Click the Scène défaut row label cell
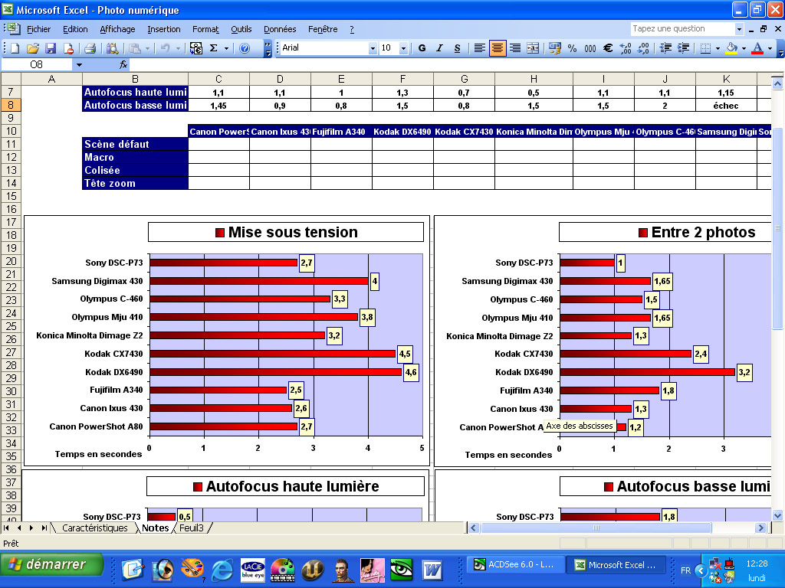 pos(135,144)
